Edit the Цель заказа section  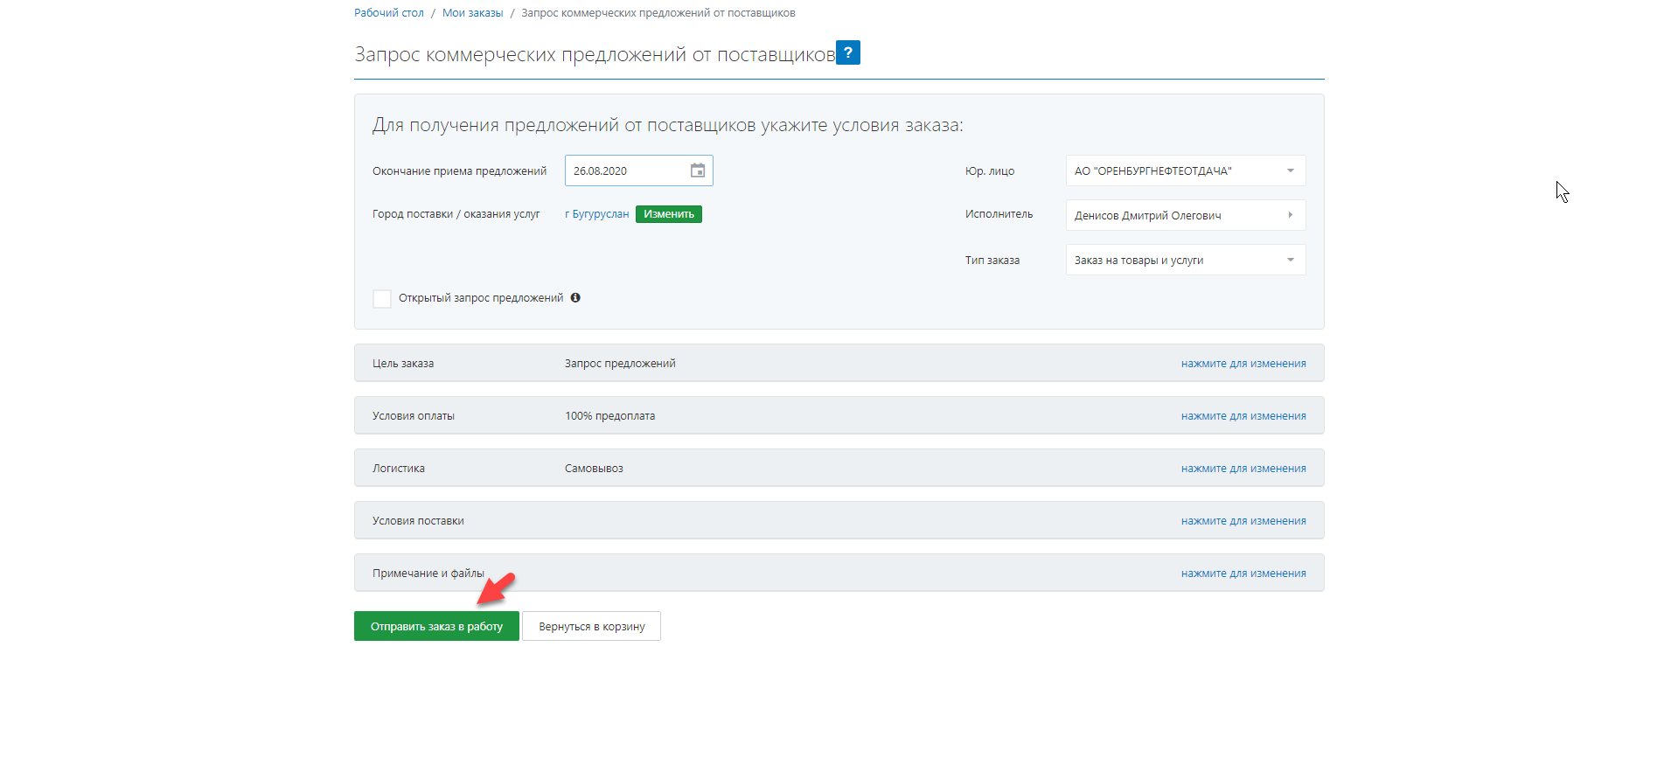(1243, 364)
